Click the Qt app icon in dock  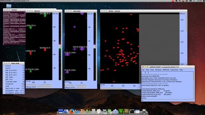(x=110, y=111)
